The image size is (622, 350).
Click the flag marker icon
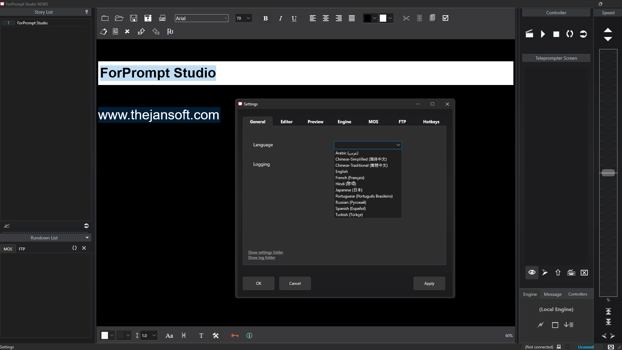click(170, 31)
